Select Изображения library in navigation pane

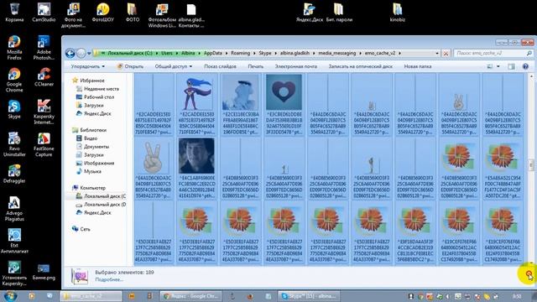point(99,163)
